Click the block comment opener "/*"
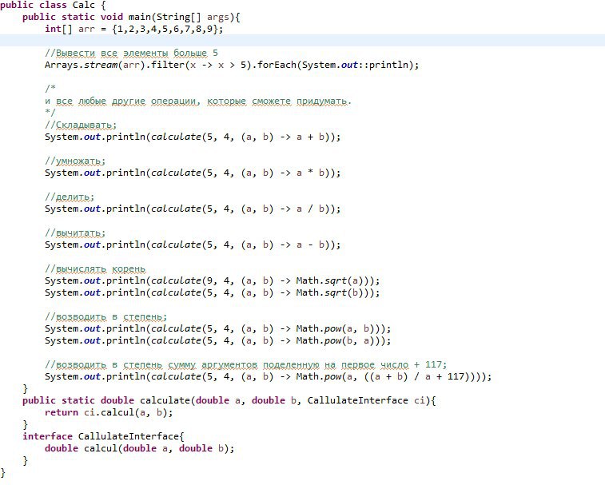Viewport: 605px width, 485px height. click(x=50, y=89)
